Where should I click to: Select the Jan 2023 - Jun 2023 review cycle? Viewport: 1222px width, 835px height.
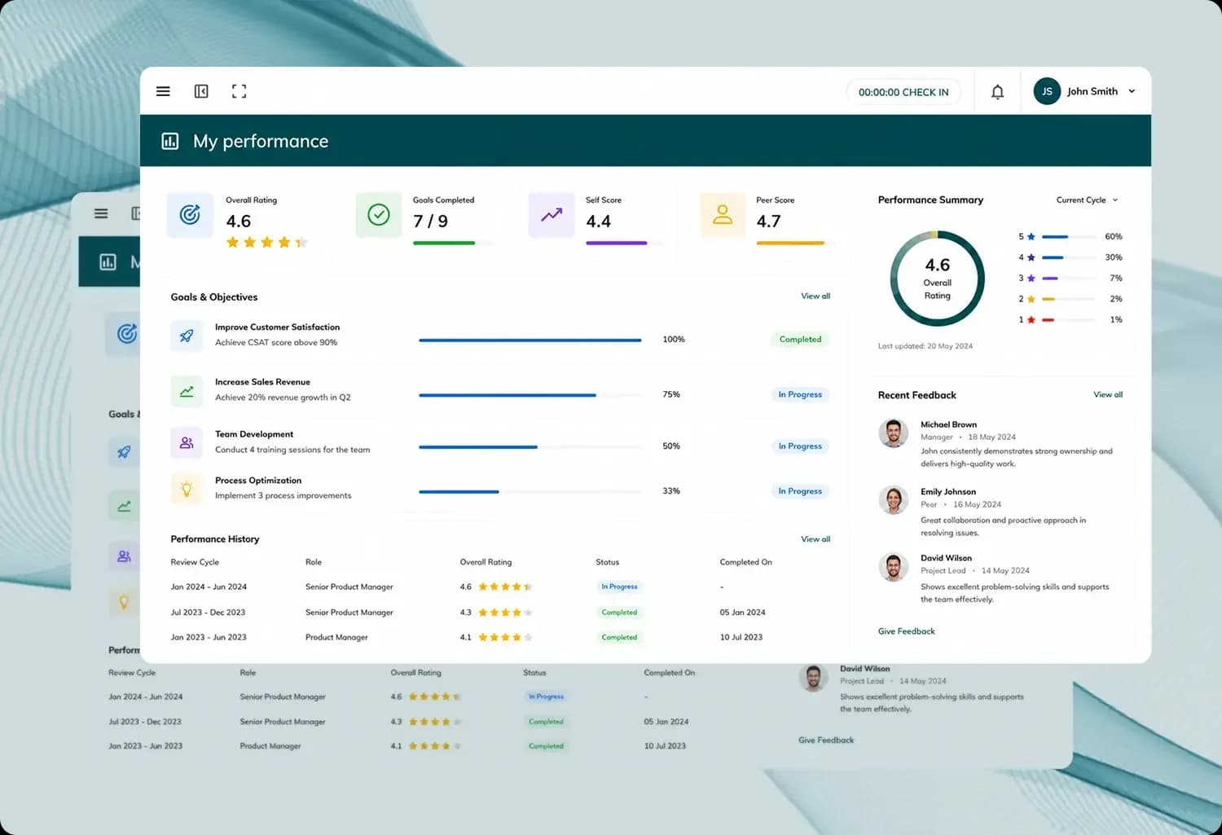[209, 637]
